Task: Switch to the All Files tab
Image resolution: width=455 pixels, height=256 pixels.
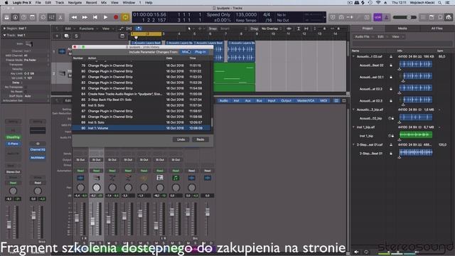Action: [437, 28]
